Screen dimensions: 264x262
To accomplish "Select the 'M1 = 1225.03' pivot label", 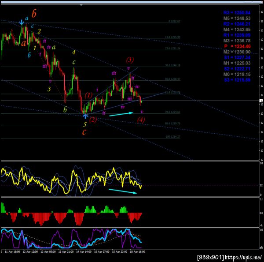I will pos(237,63).
